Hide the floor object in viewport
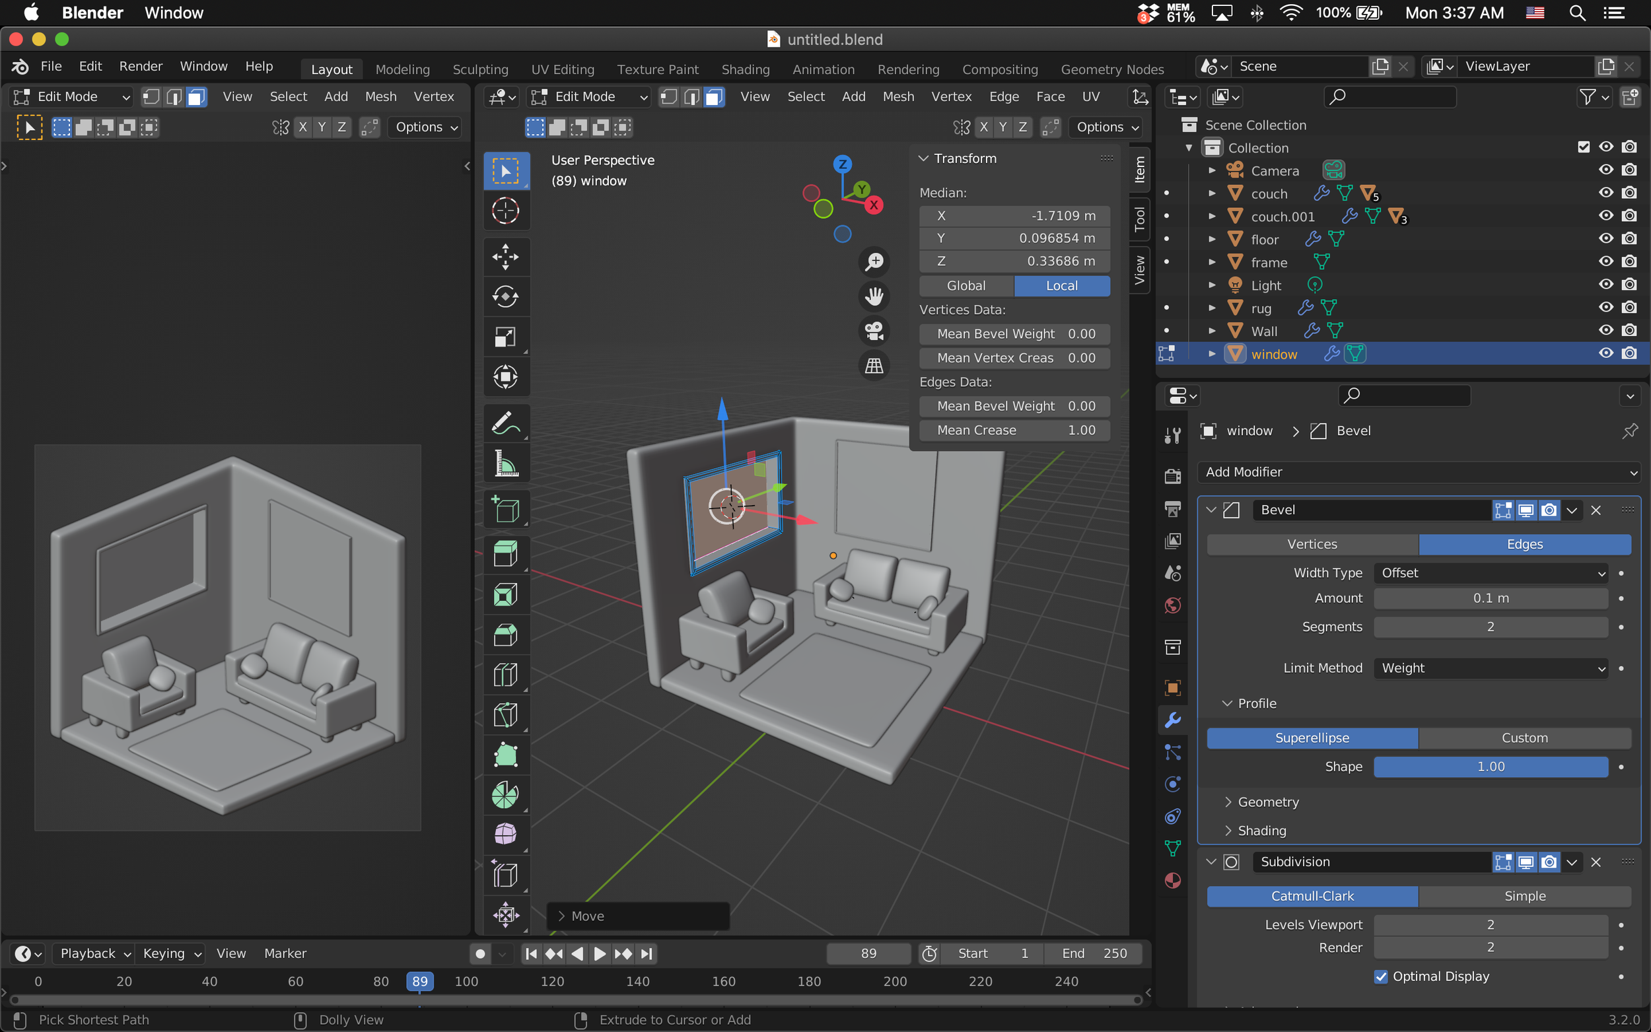This screenshot has width=1651, height=1032. [x=1606, y=239]
